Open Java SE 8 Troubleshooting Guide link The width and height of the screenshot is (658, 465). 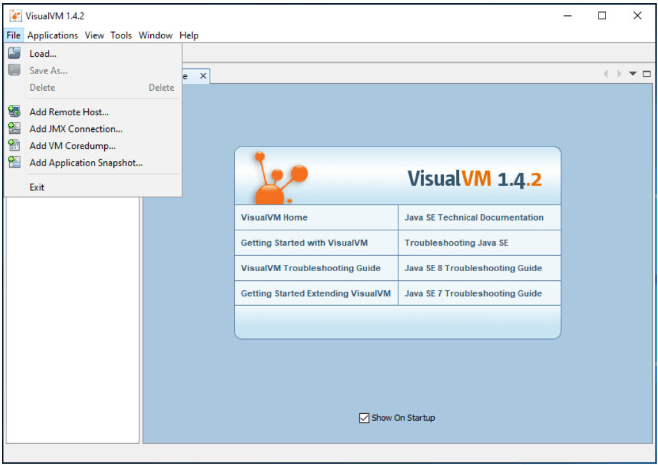click(x=473, y=268)
